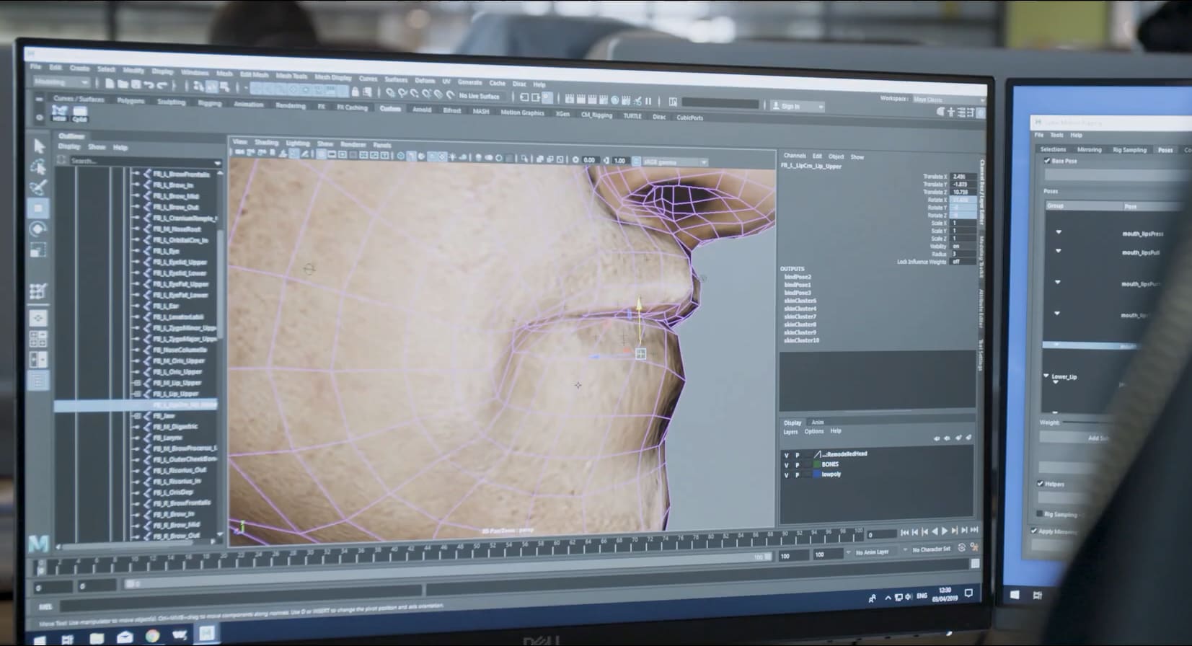Image resolution: width=1192 pixels, height=646 pixels.
Task: Click Go to start of playback range
Action: pyautogui.click(x=905, y=532)
